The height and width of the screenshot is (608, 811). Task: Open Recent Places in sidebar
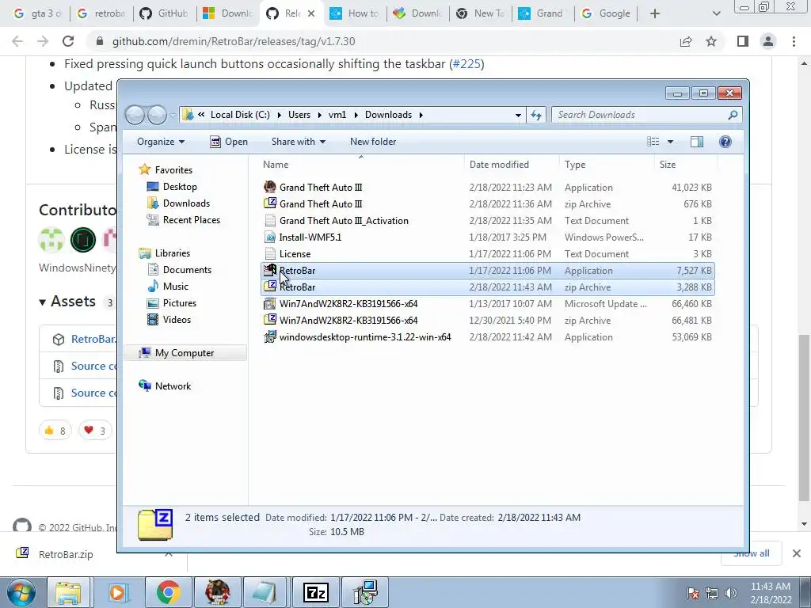(x=184, y=220)
